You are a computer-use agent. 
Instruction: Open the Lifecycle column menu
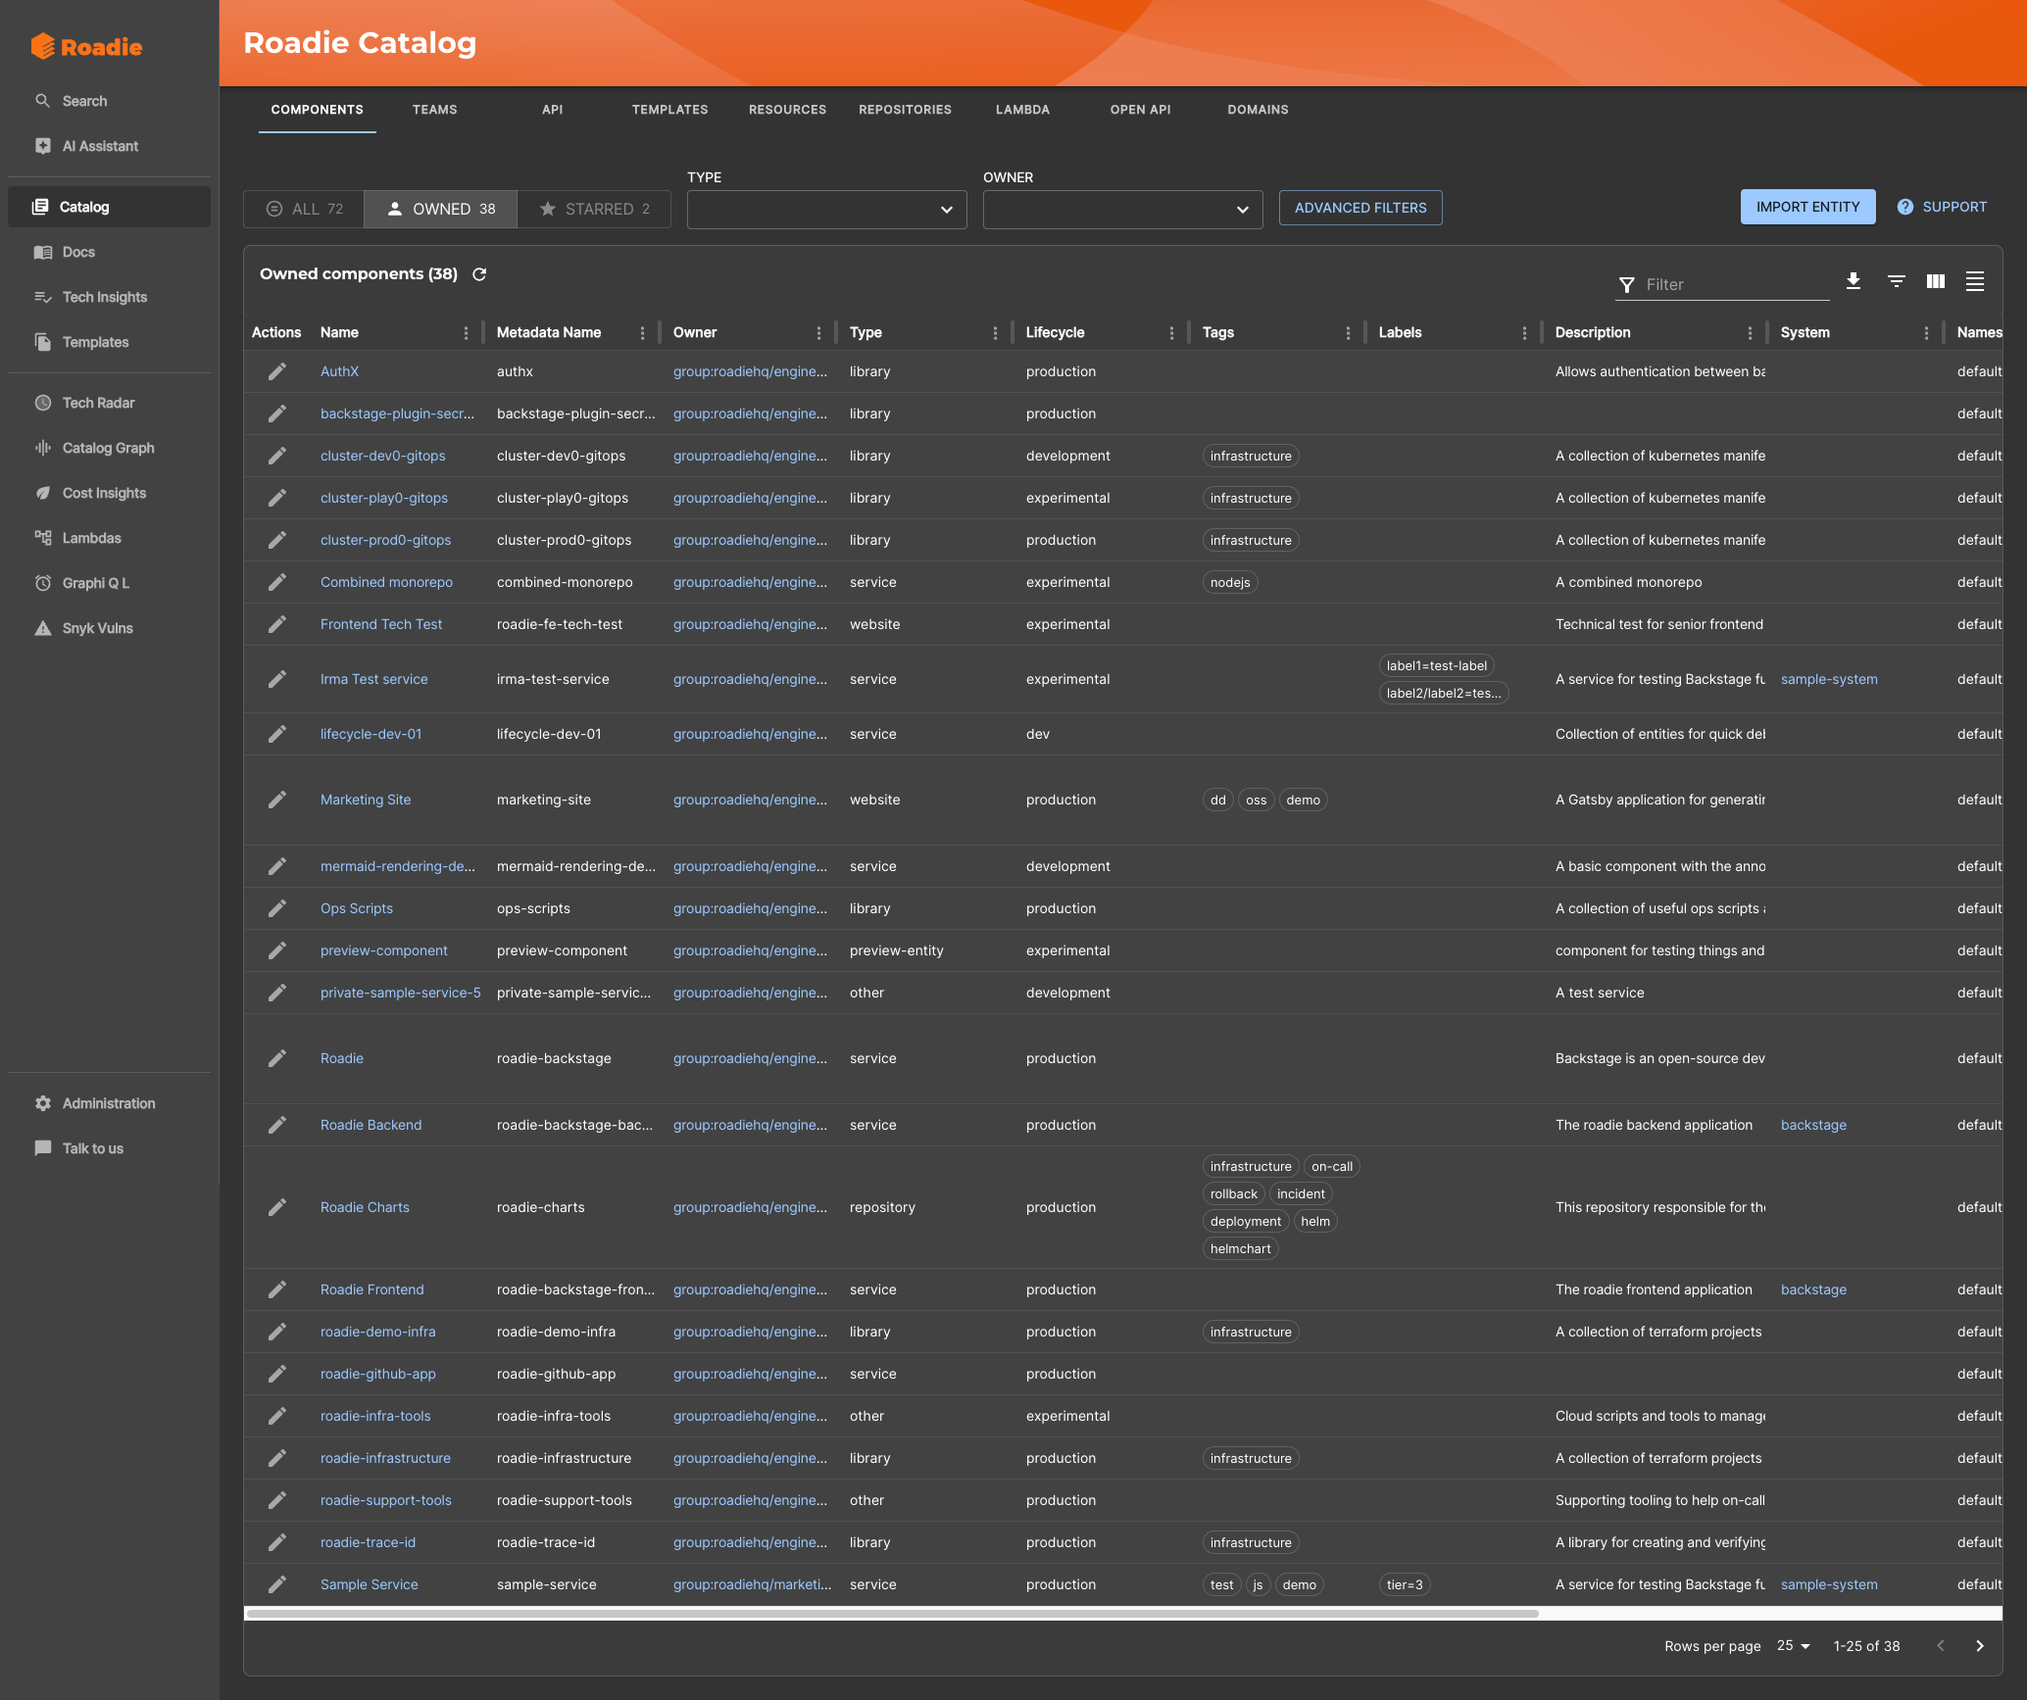1171,333
